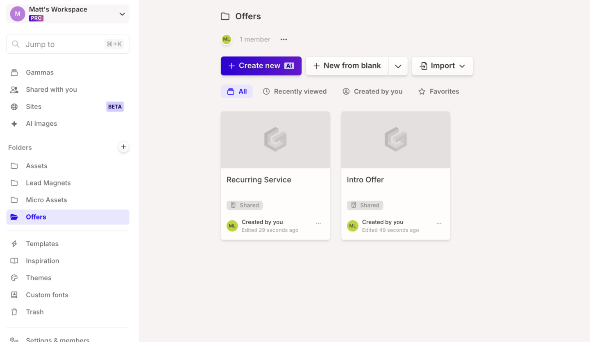The image size is (590, 342).
Task: Add a new folder with plus button
Action: click(123, 147)
